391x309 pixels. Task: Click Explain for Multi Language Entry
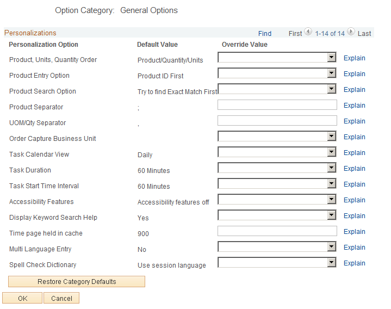tap(355, 248)
